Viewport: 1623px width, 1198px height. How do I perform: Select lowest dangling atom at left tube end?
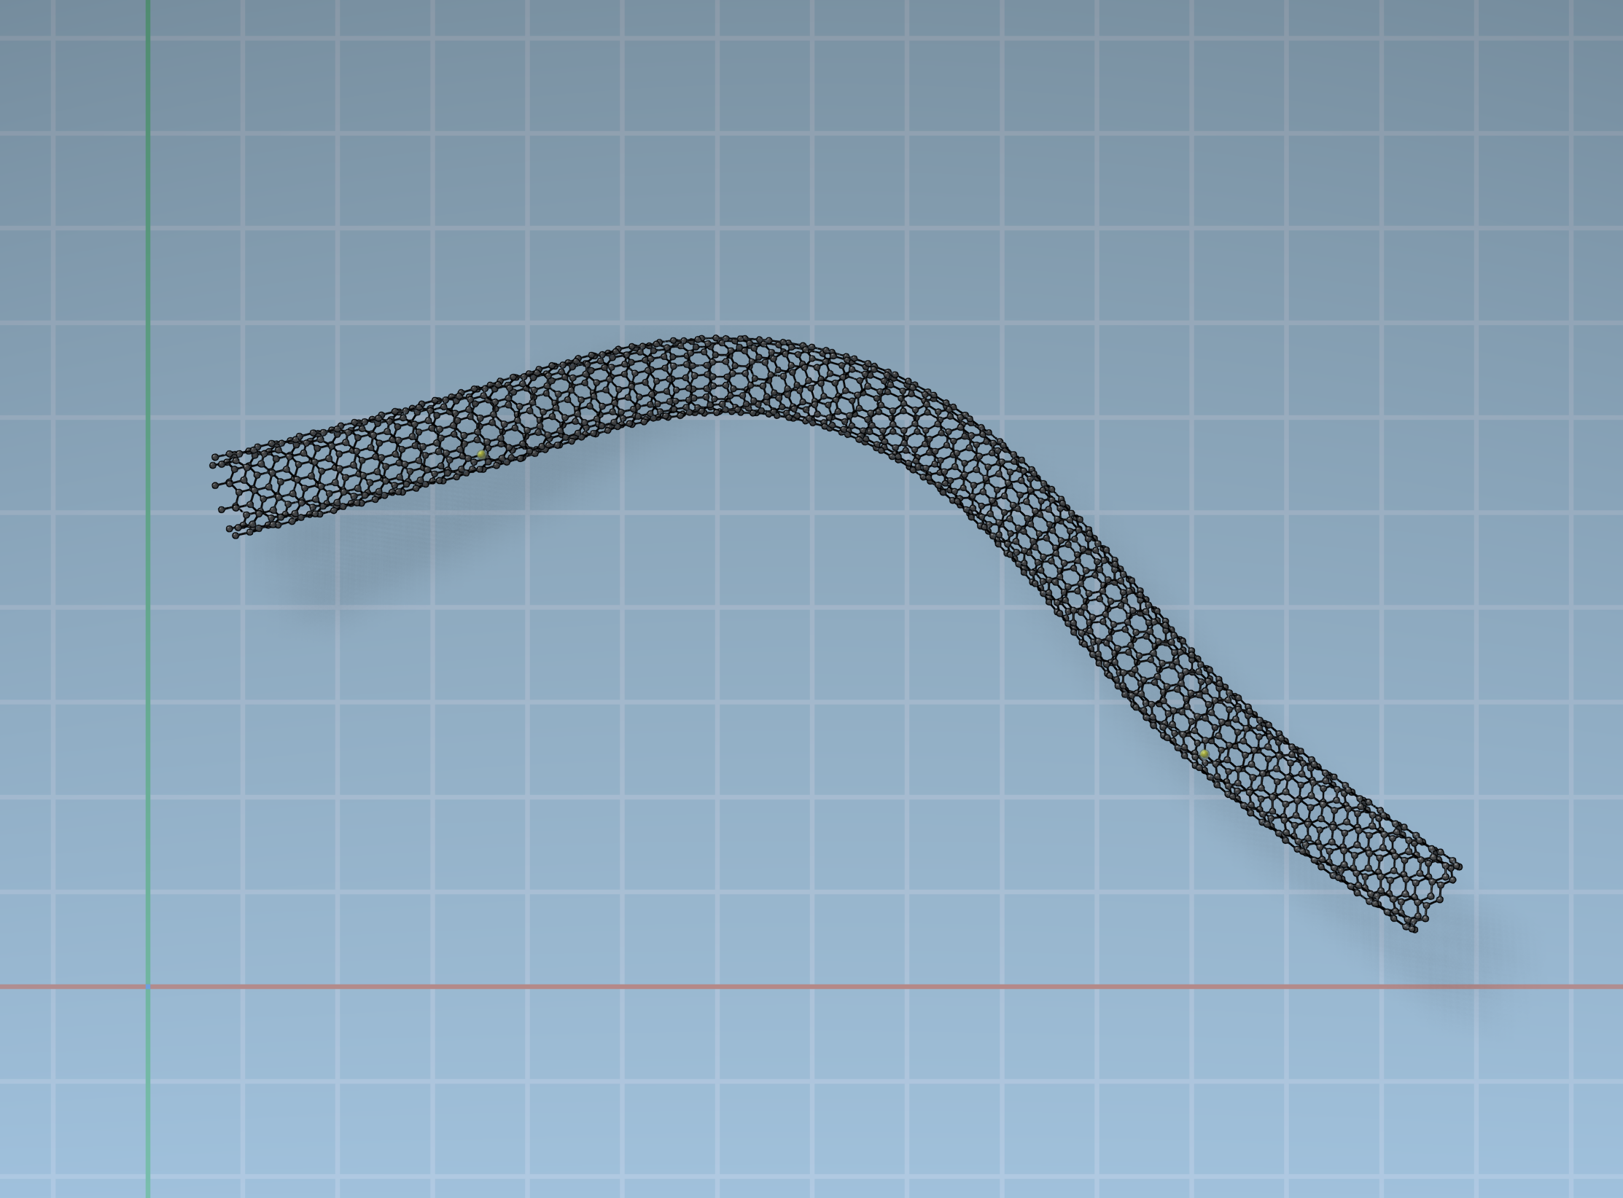[236, 536]
